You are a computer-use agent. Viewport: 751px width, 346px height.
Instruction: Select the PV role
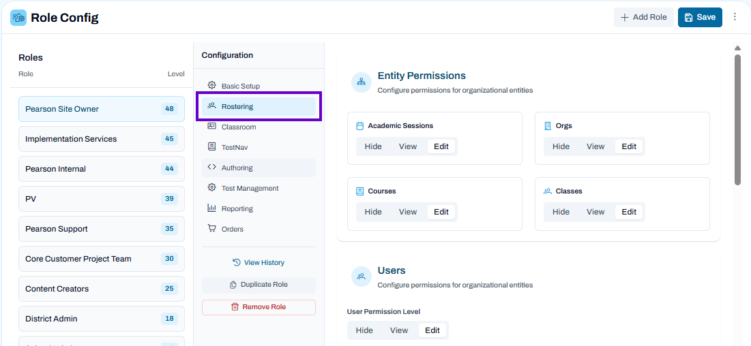(x=102, y=199)
